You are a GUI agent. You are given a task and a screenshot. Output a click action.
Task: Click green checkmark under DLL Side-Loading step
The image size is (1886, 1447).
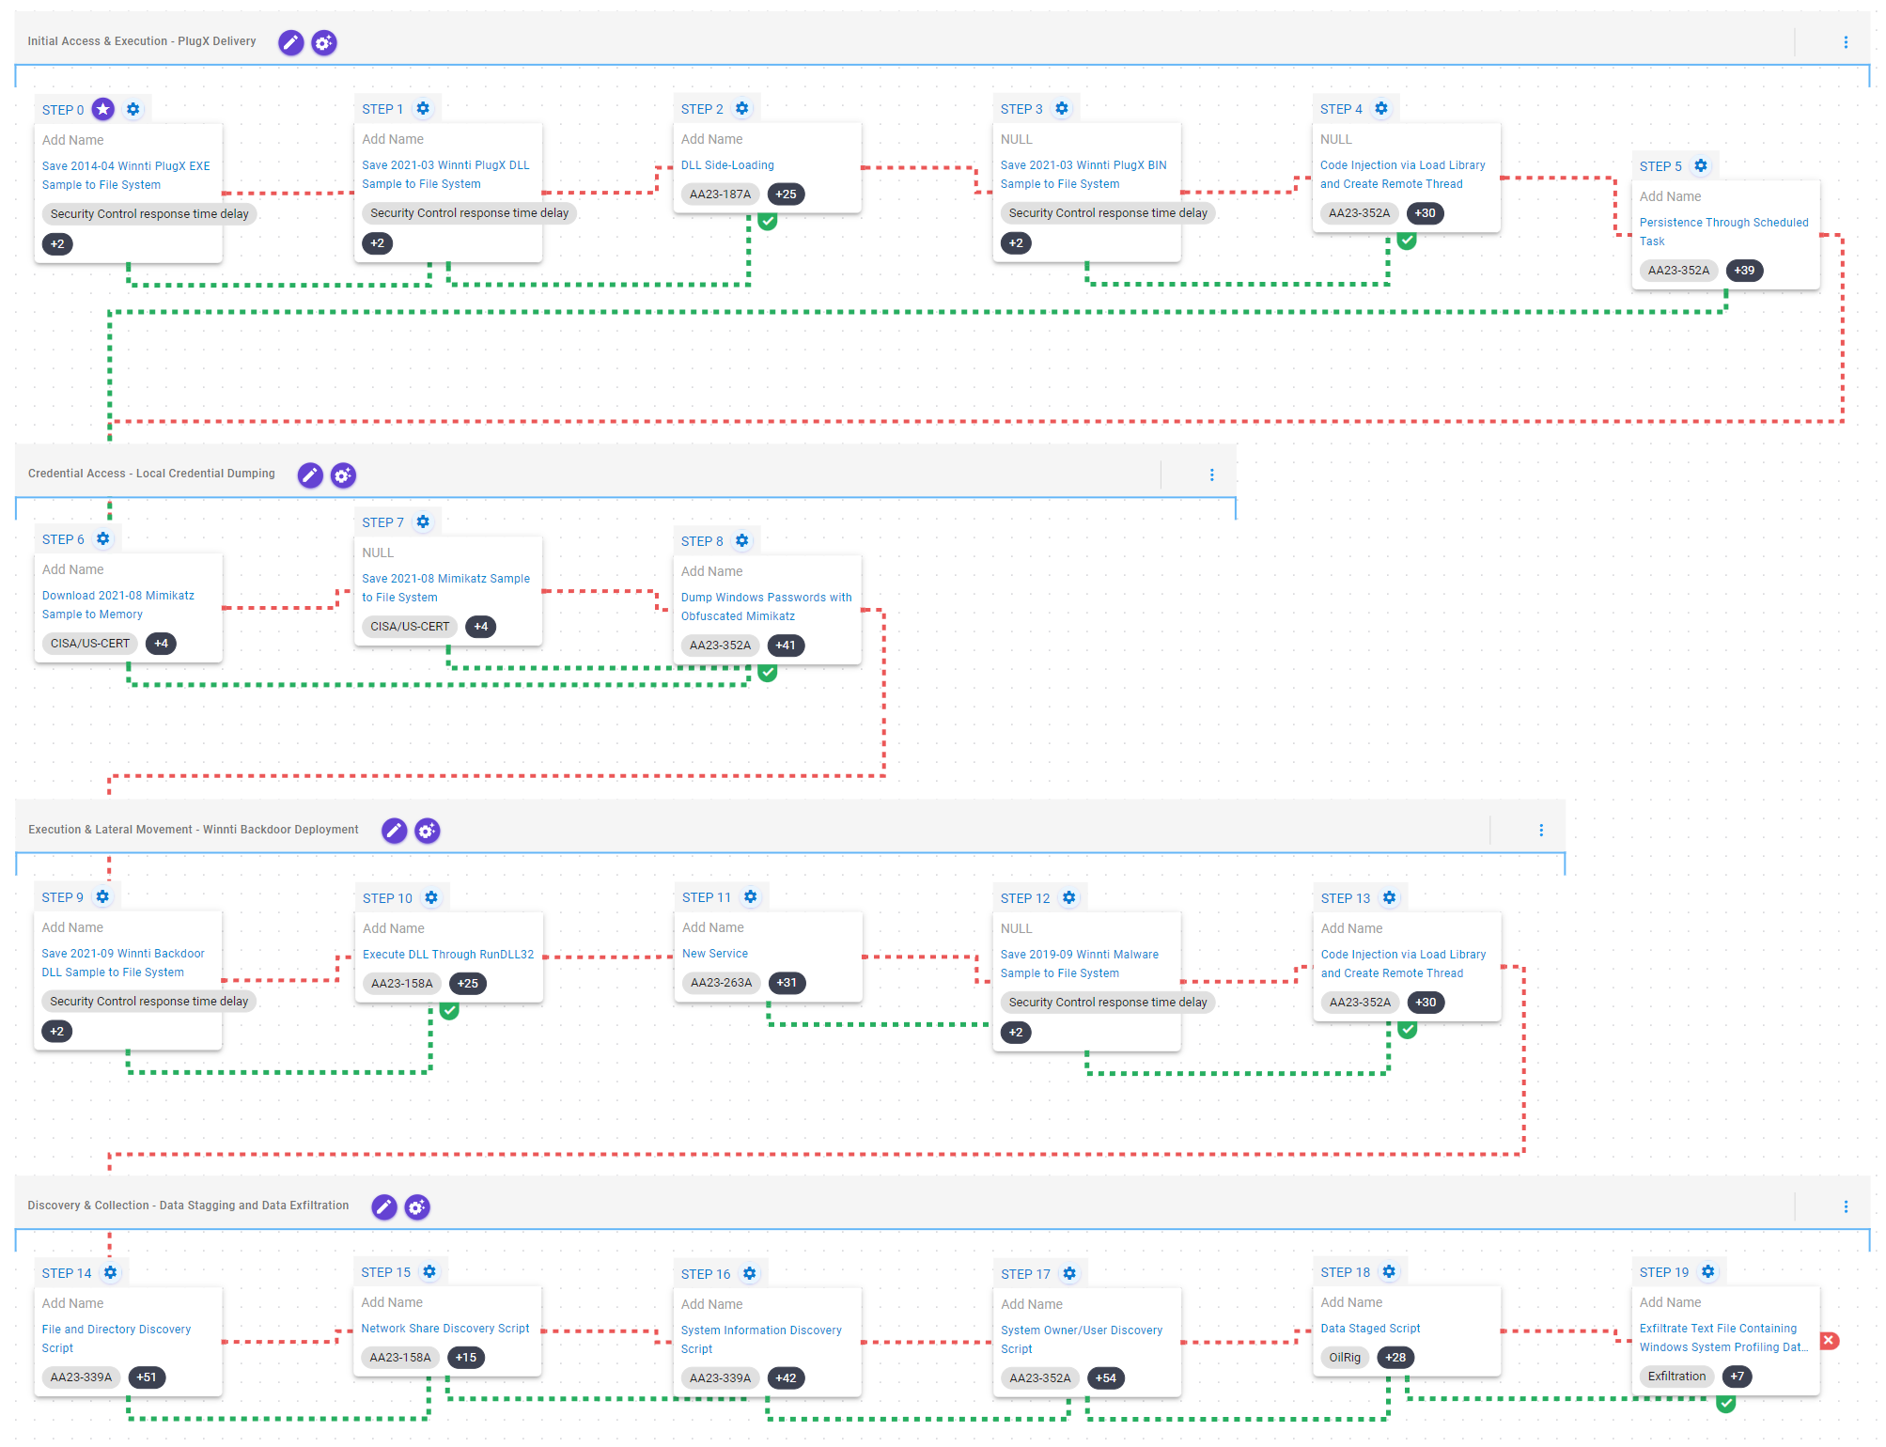[768, 222]
